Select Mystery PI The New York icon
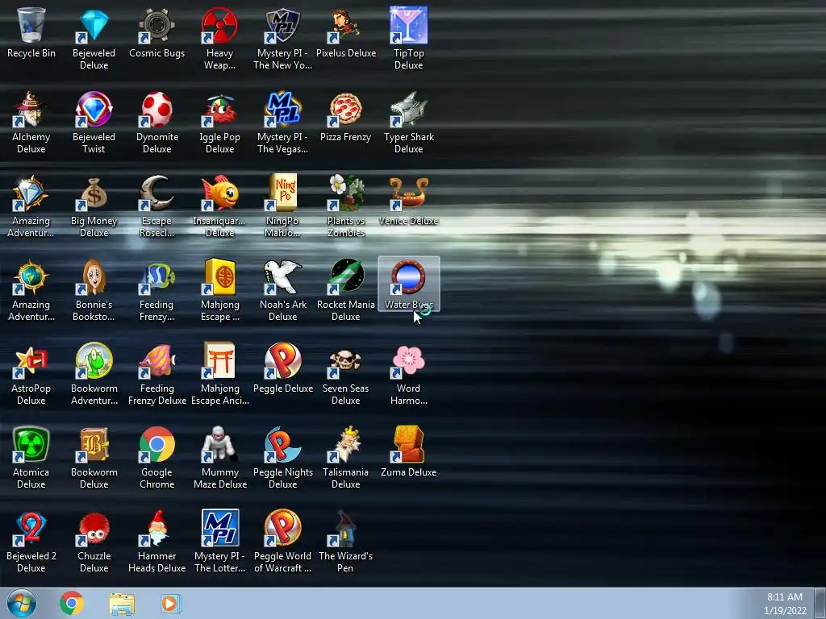Screen dimensions: 826x619 coord(283,25)
